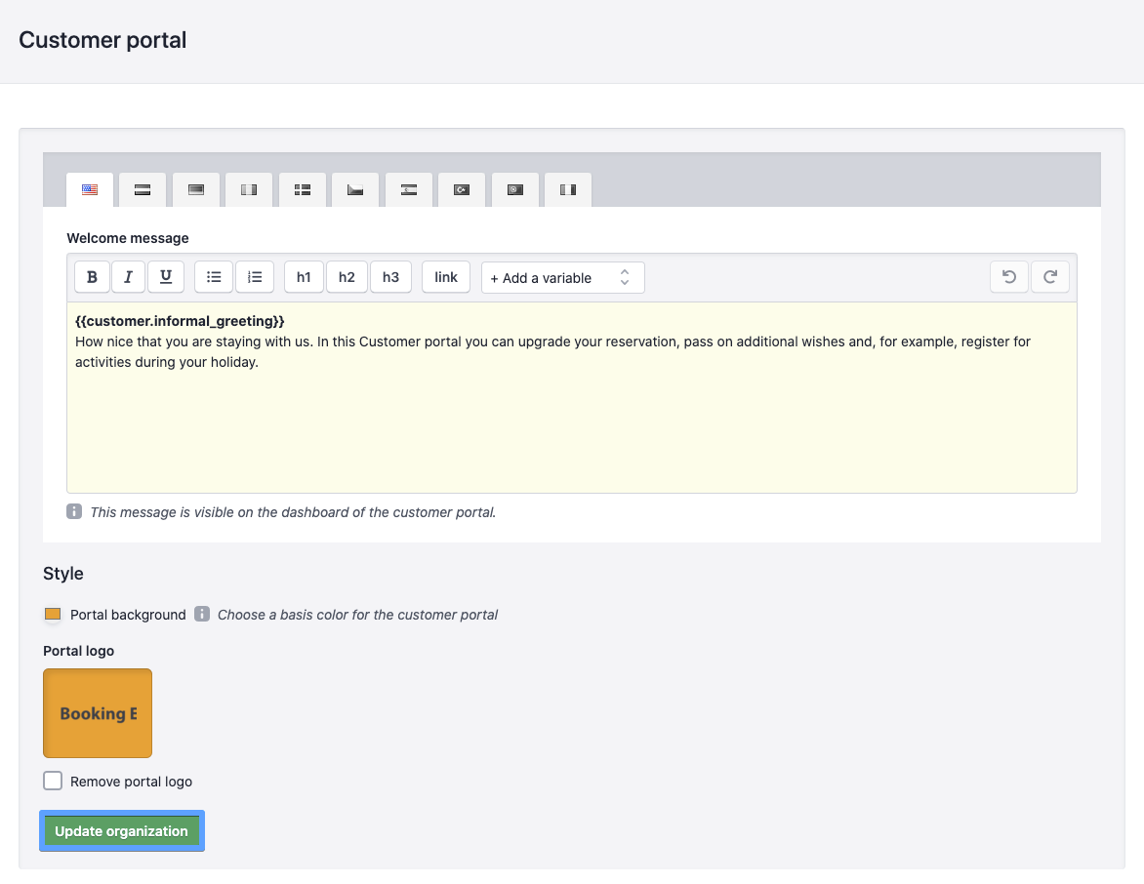This screenshot has height=884, width=1144.
Task: Apply the h1 heading style
Action: tap(304, 277)
